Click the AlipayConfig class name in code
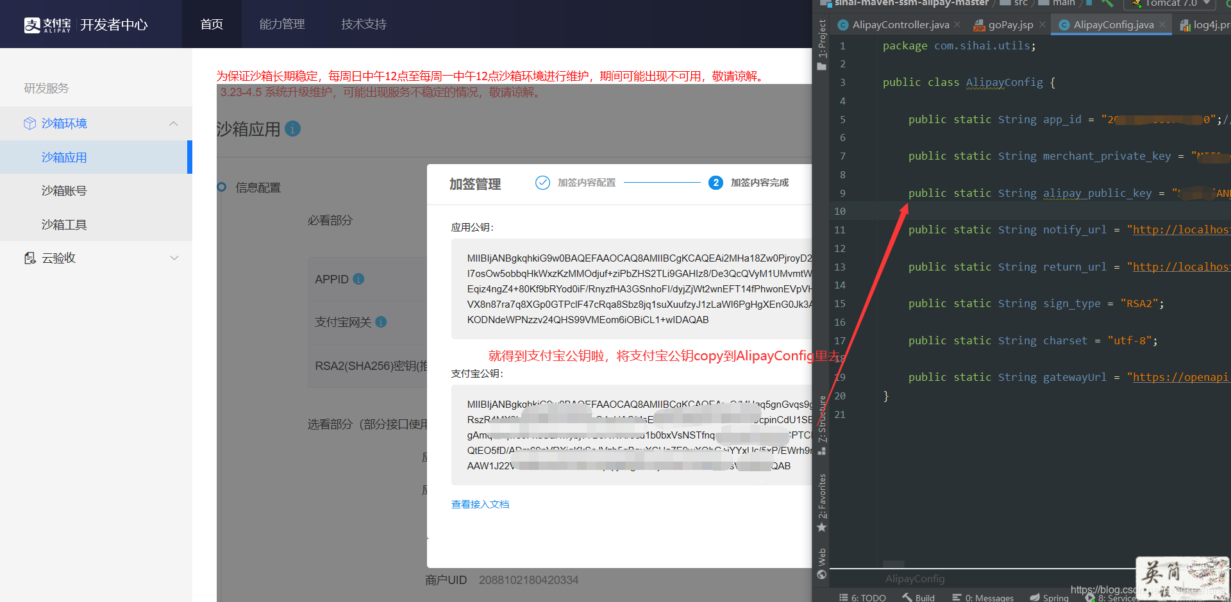Viewport: 1231px width, 602px height. point(1004,82)
